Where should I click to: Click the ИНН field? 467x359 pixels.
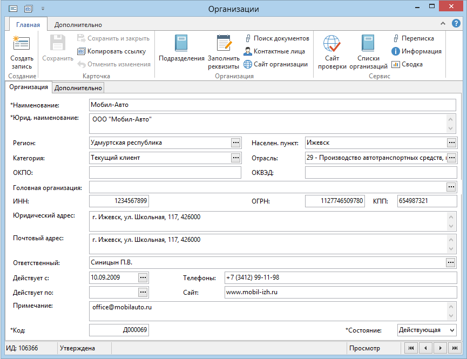point(119,201)
